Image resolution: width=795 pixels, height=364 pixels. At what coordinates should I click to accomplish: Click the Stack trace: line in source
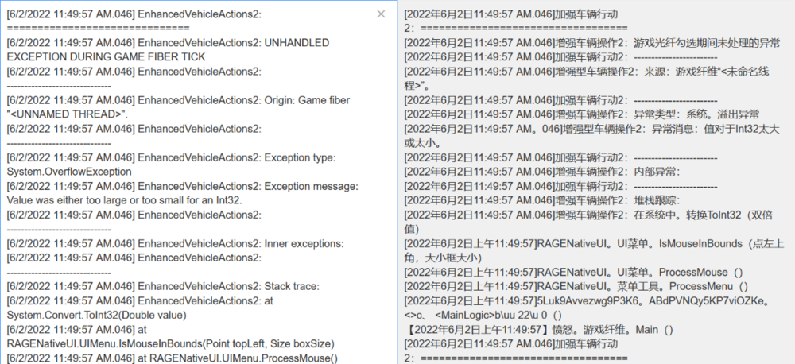click(163, 286)
